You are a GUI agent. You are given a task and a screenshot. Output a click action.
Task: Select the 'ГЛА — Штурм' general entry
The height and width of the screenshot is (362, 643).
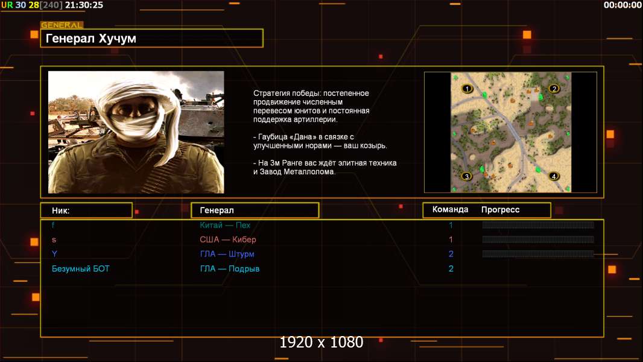(227, 254)
